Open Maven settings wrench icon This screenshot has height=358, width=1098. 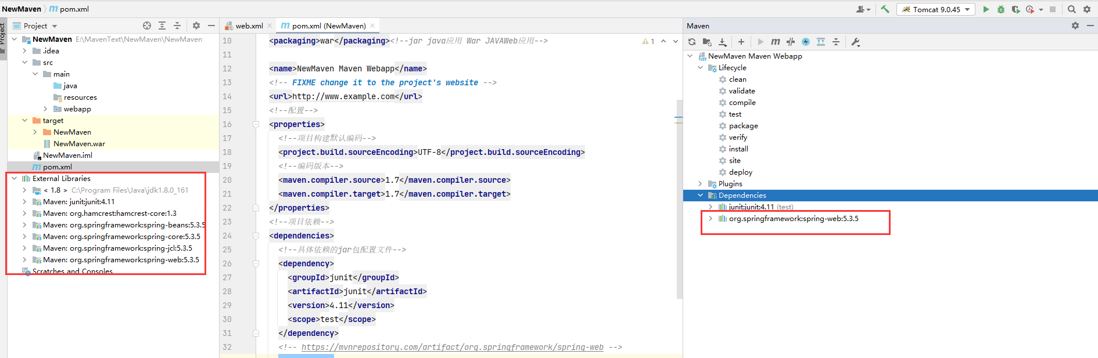click(x=855, y=42)
